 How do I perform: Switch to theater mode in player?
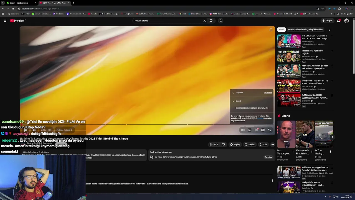263,130
